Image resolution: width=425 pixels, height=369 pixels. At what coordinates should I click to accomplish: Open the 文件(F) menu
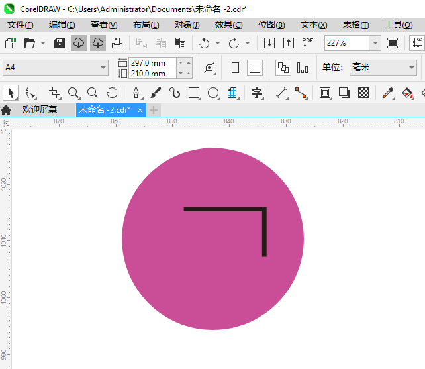tap(21, 25)
